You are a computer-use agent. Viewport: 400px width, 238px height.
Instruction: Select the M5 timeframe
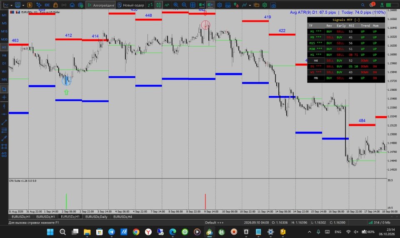4,23
